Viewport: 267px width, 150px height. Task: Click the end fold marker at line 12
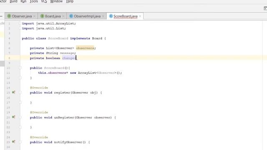coord(20,78)
